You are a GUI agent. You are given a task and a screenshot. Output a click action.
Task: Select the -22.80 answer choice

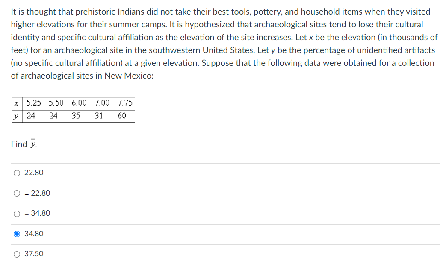tap(16, 193)
